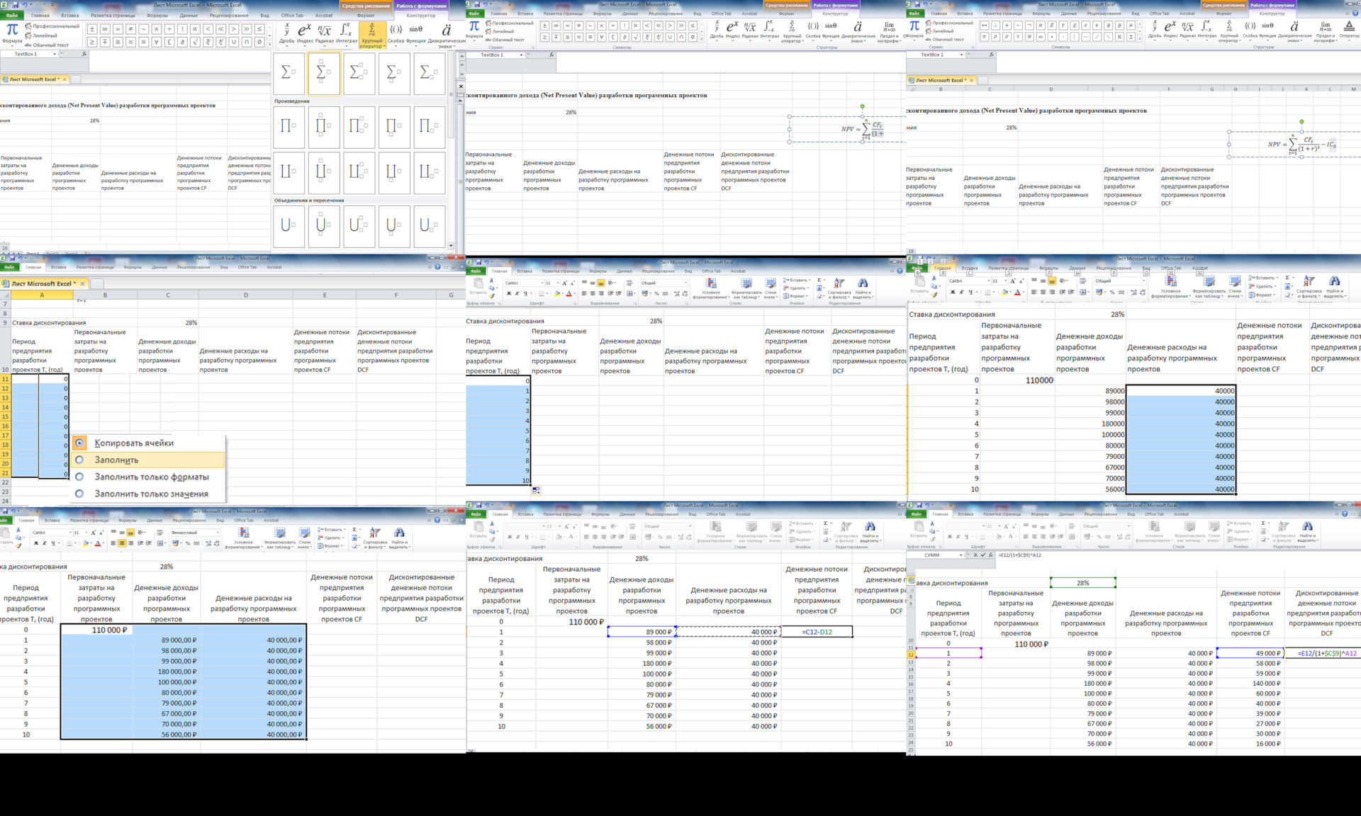Pick first product operator in Произведения gallery
Image resolution: width=1361 pixels, height=816 pixels.
(289, 127)
